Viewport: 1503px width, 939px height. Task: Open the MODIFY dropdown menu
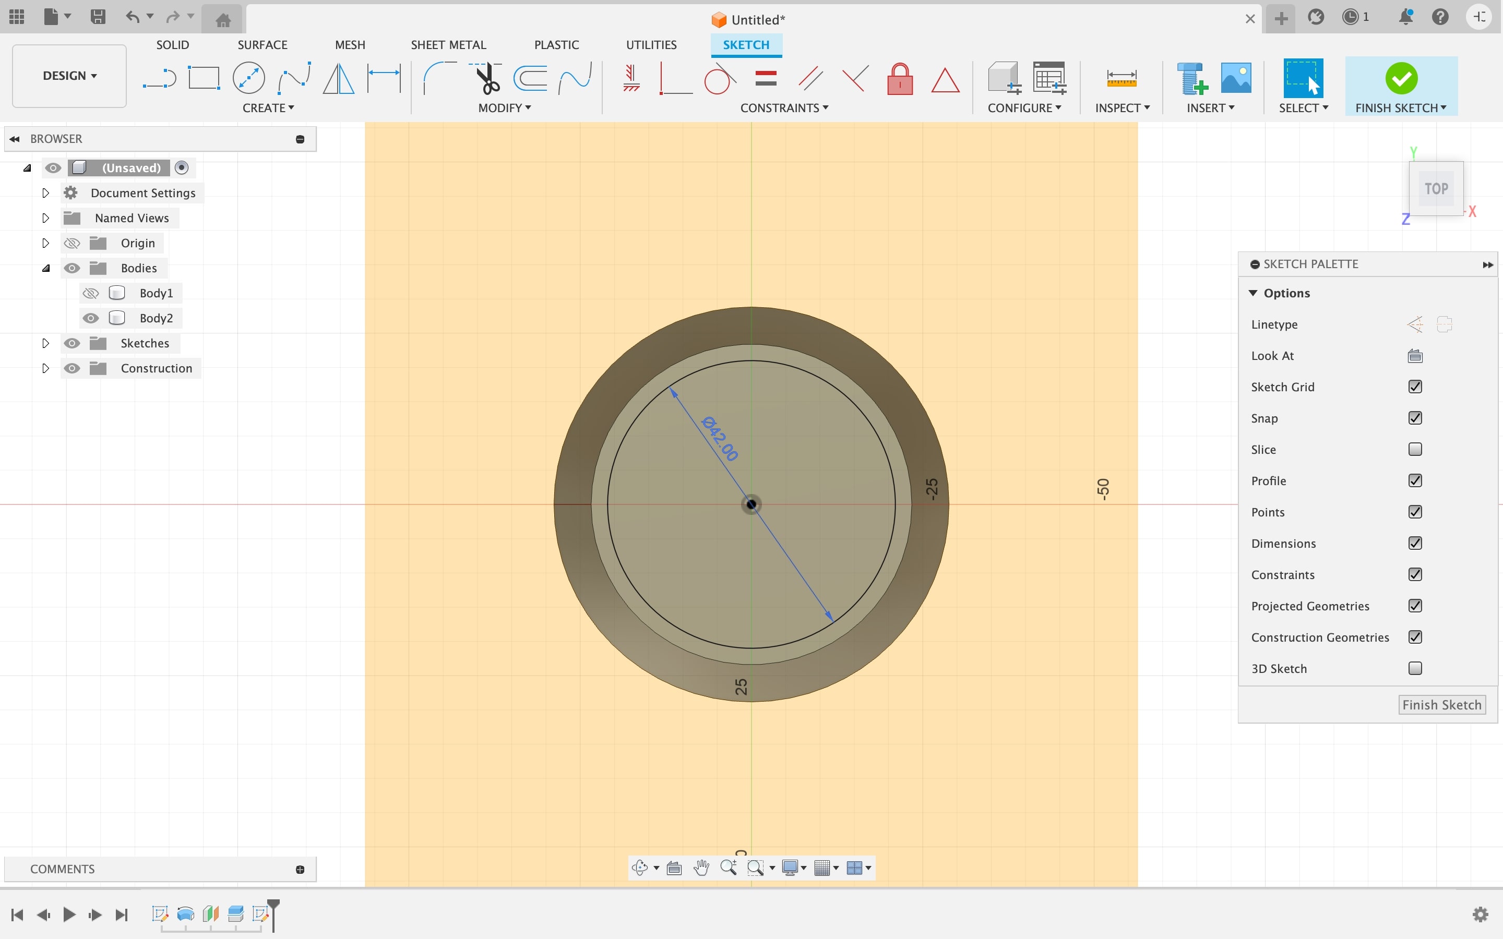click(504, 108)
